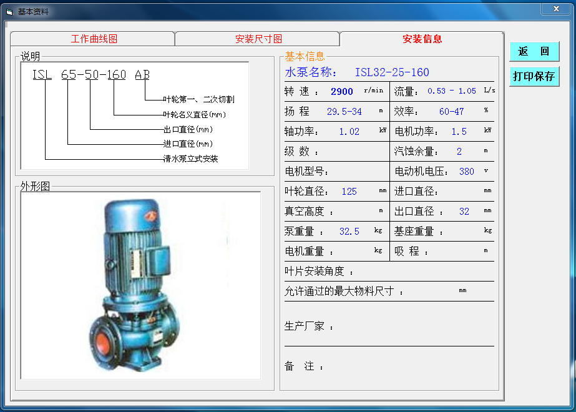
Task: Click the 返回 button
Action: (x=534, y=51)
